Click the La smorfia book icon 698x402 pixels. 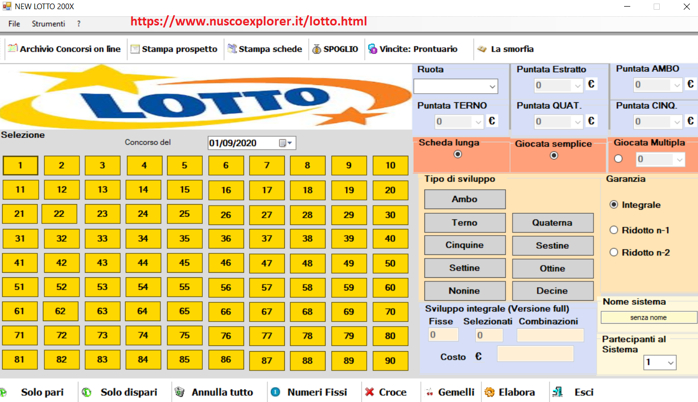[482, 49]
